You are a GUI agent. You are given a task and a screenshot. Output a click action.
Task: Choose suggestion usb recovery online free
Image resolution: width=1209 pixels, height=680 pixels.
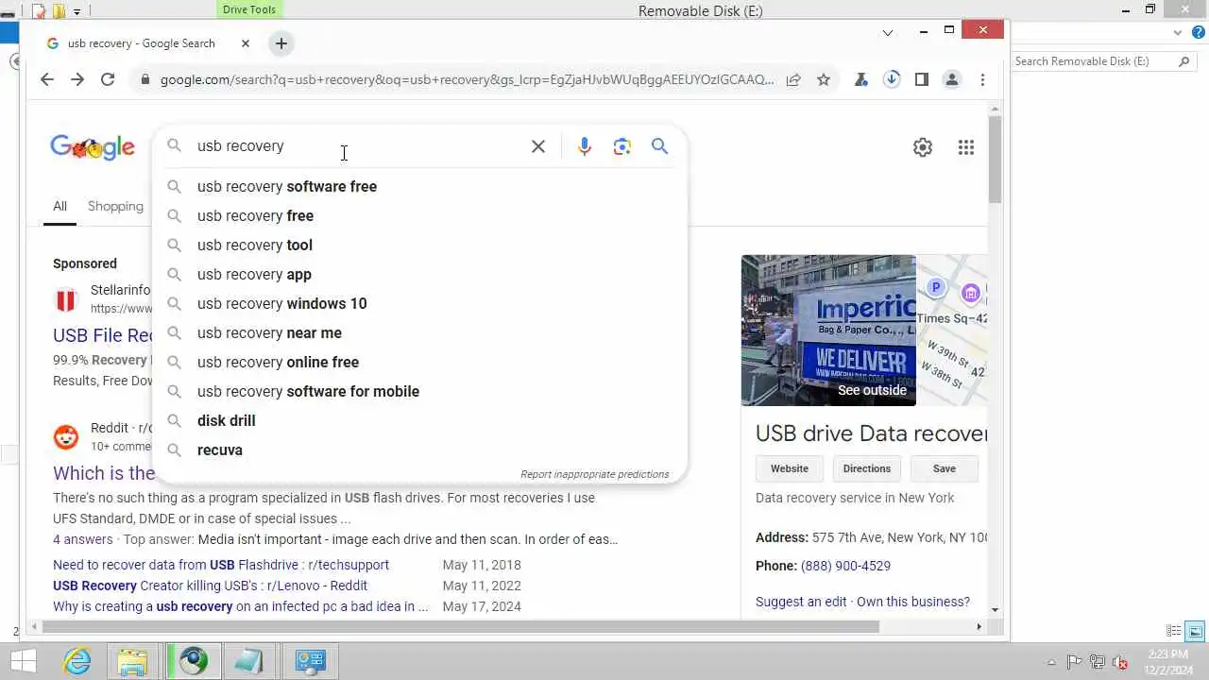420,362
